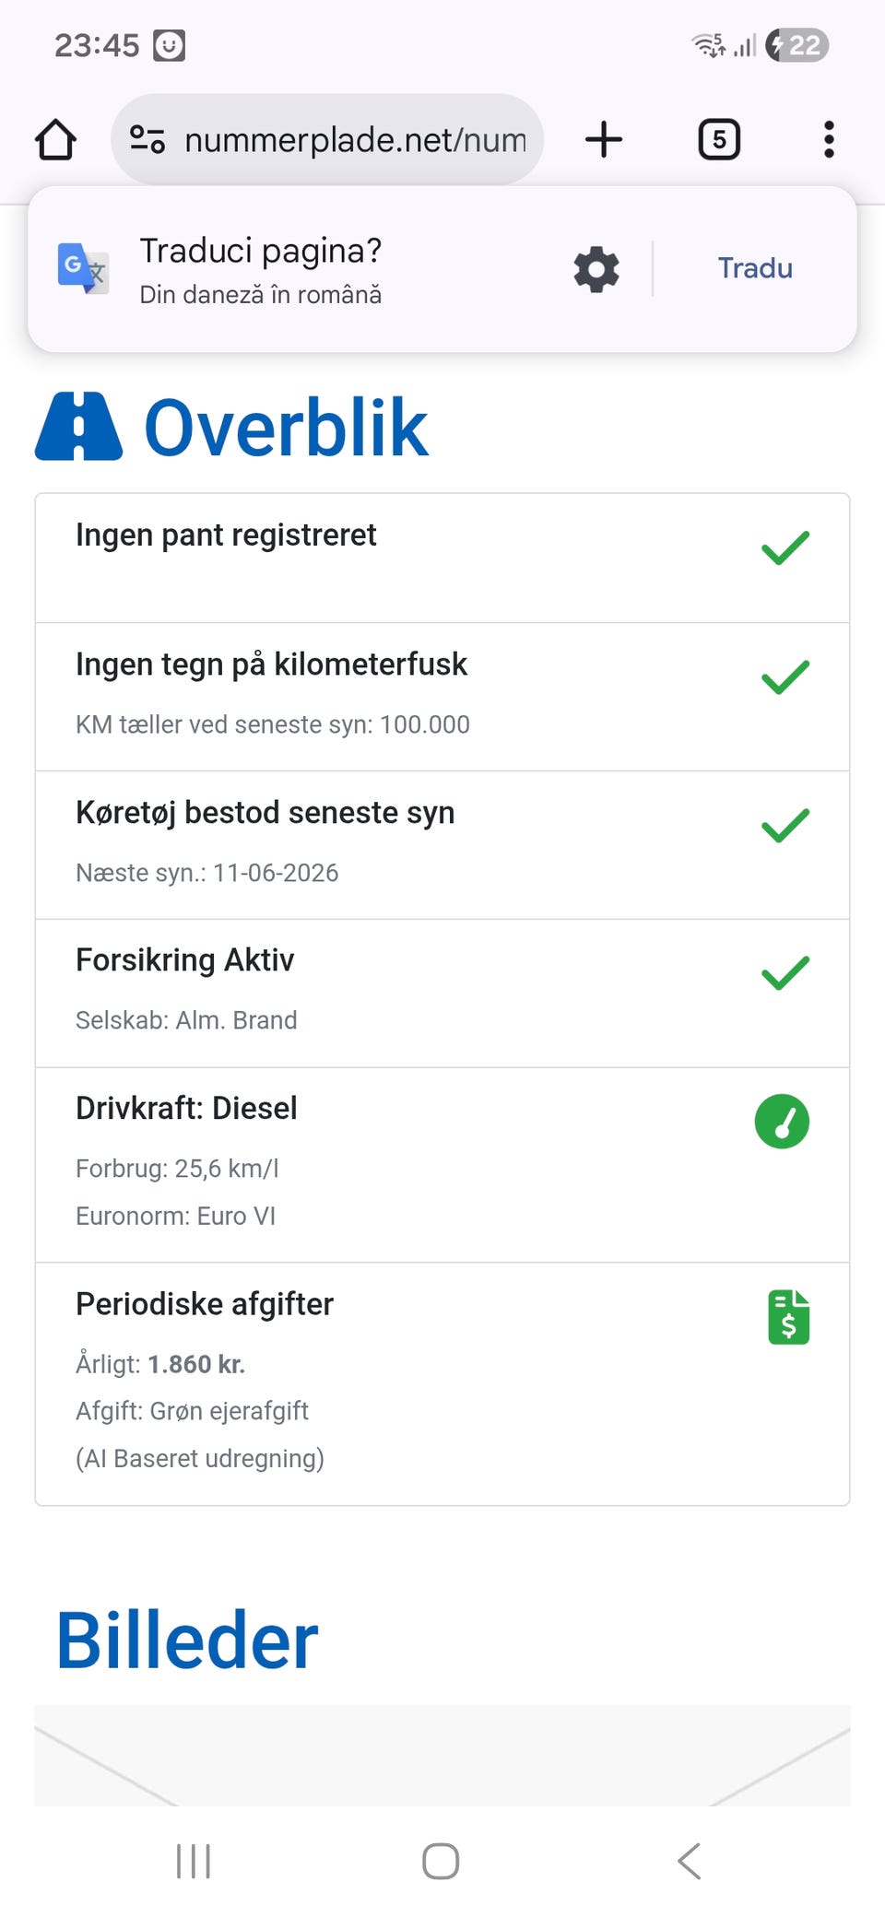Image resolution: width=885 pixels, height=1917 pixels.
Task: Tap the browser home icon
Action: click(55, 140)
